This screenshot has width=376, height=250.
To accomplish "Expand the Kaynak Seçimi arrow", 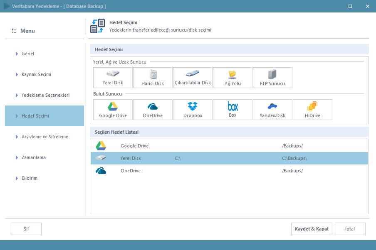I will 17,74.
